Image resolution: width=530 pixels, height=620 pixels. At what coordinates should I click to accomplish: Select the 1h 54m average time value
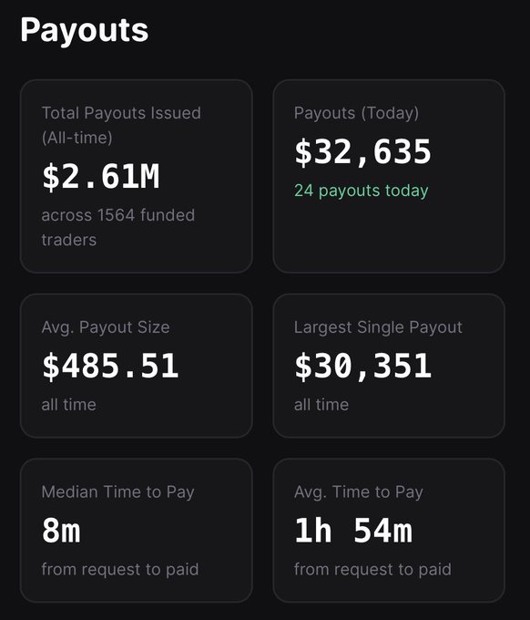(353, 531)
